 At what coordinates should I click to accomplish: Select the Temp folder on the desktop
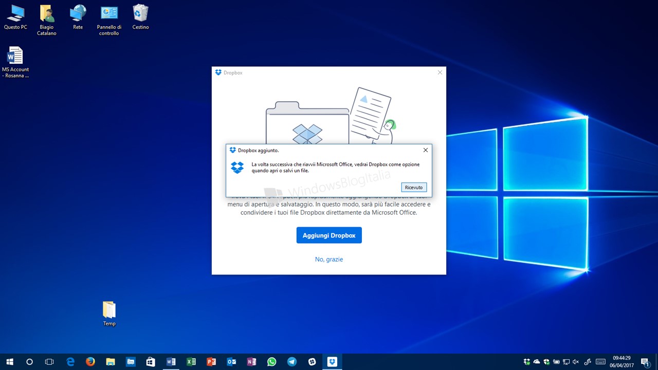[109, 314]
